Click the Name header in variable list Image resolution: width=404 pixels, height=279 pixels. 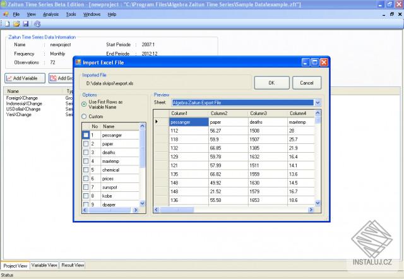[x=120, y=126]
